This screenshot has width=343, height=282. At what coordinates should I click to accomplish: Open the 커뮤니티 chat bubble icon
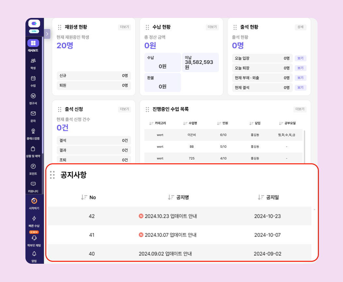[x=33, y=184]
